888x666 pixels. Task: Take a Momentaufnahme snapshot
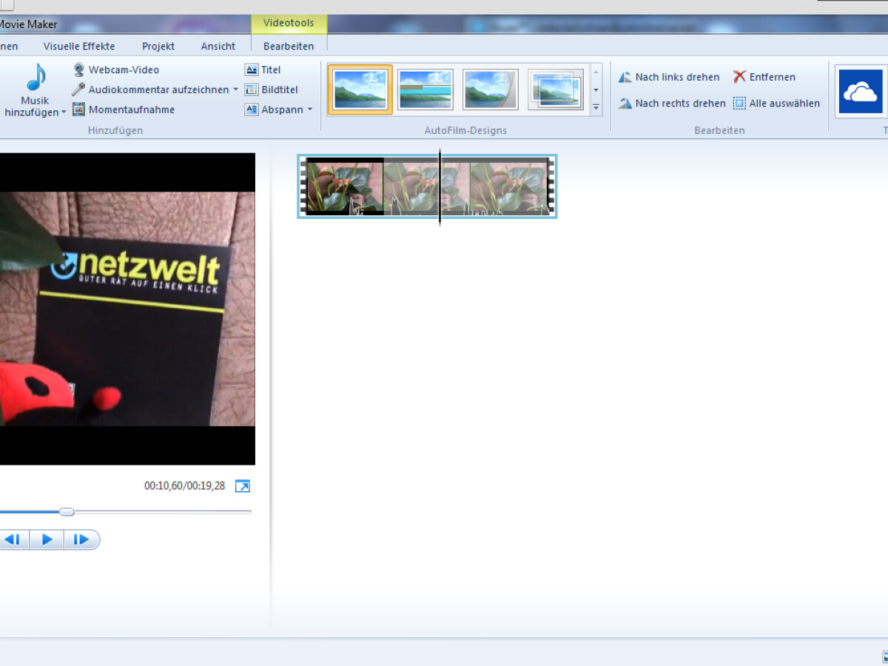point(131,110)
